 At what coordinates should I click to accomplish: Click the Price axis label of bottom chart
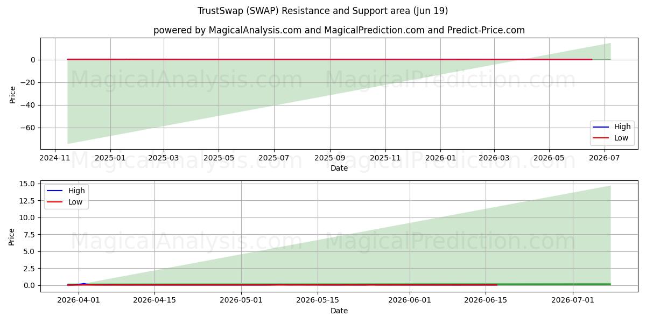tap(12, 236)
